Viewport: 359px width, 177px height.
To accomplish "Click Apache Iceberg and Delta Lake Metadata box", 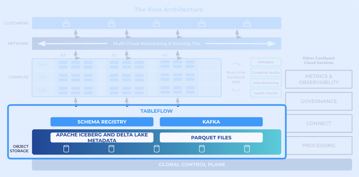I will (x=102, y=137).
